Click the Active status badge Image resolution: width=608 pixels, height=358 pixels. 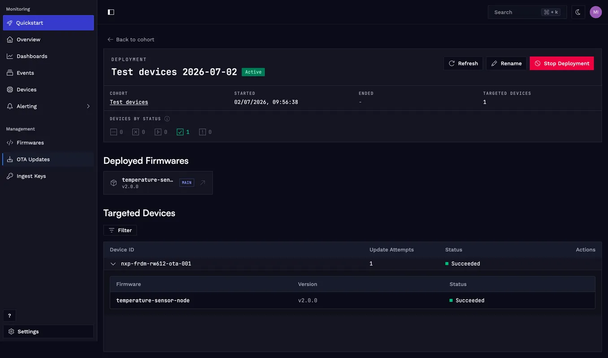253,72
